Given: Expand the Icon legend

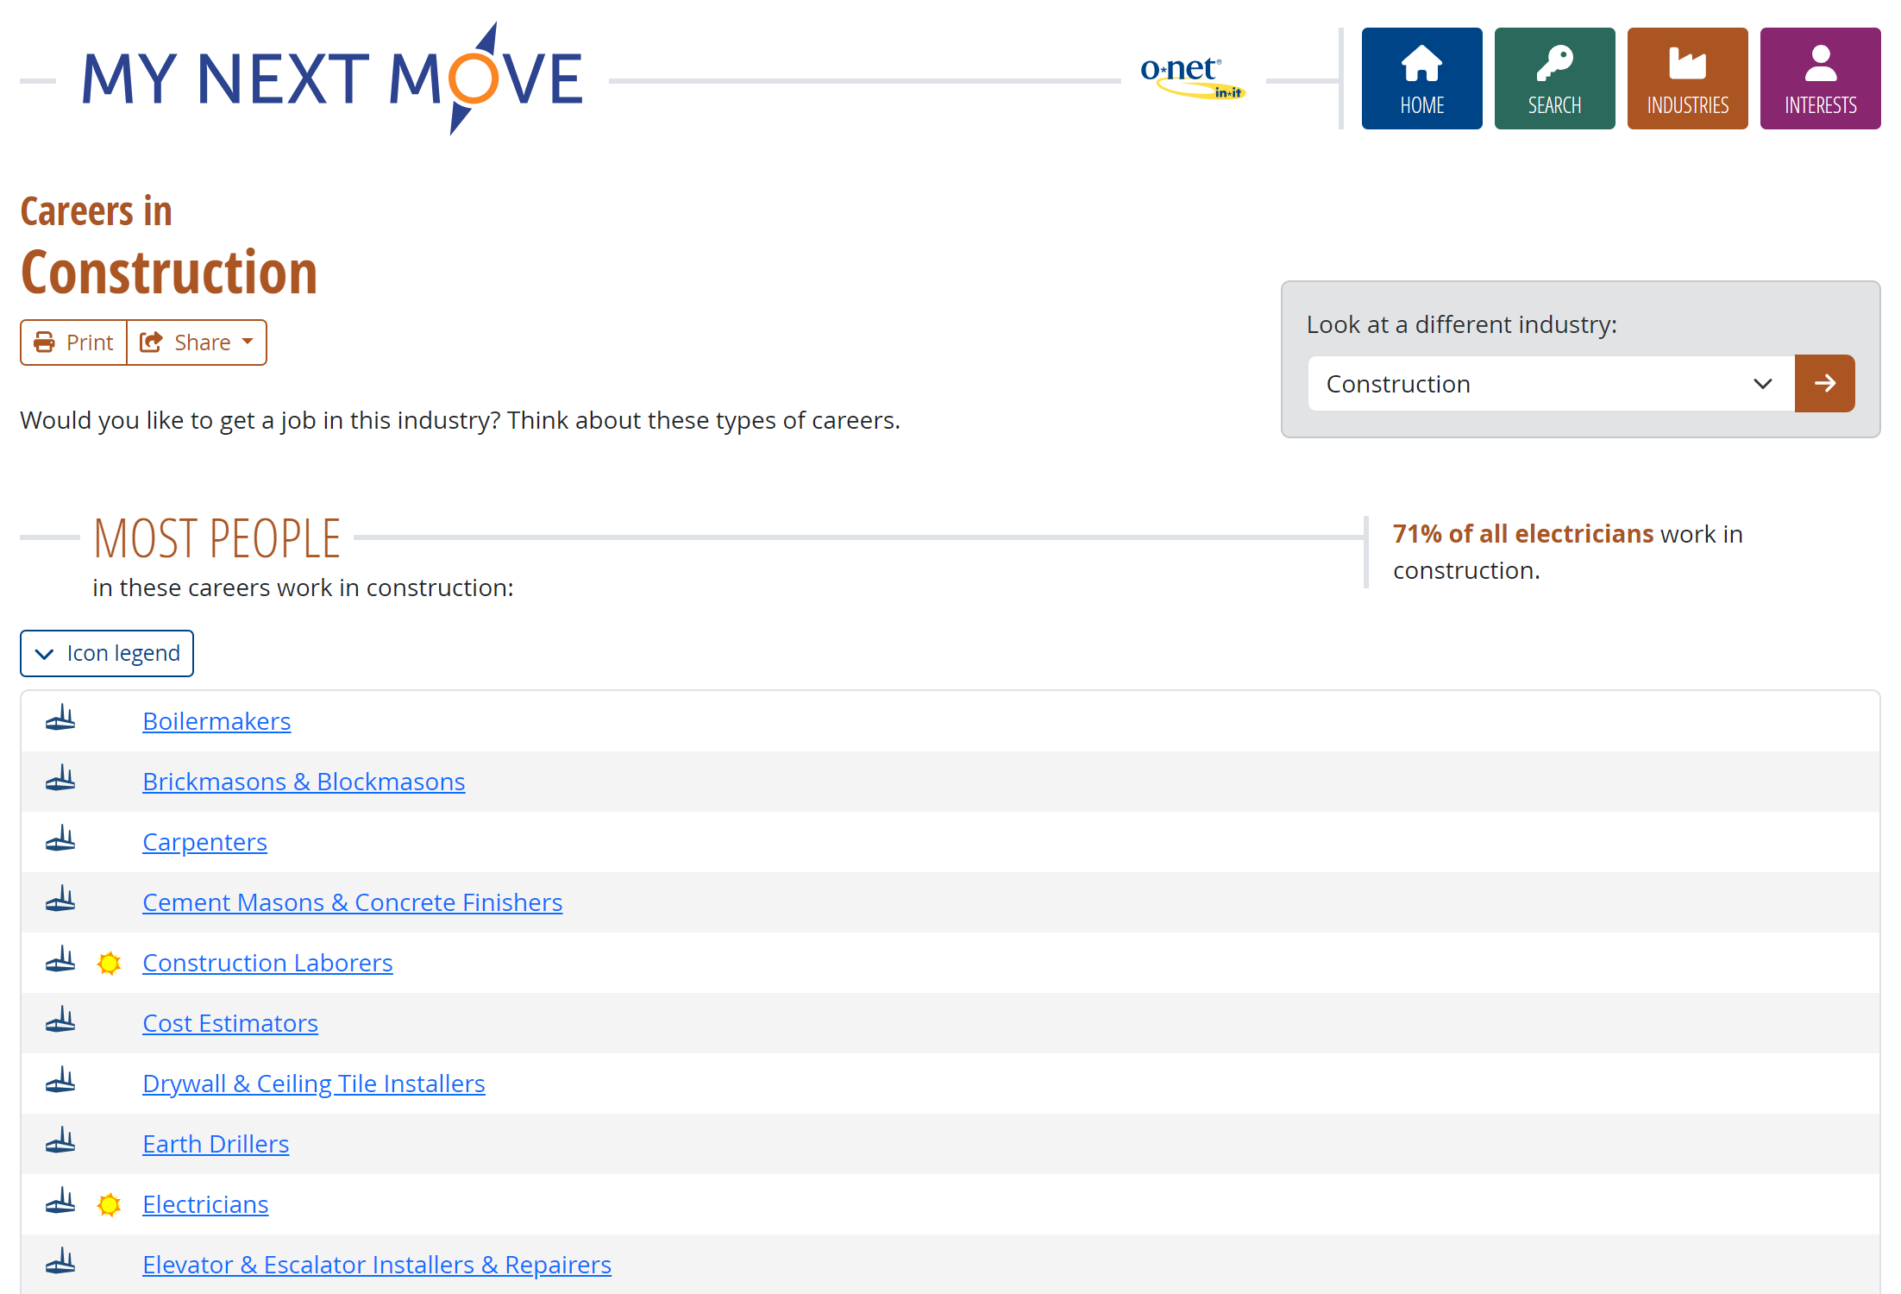Looking at the screenshot, I should (x=107, y=654).
